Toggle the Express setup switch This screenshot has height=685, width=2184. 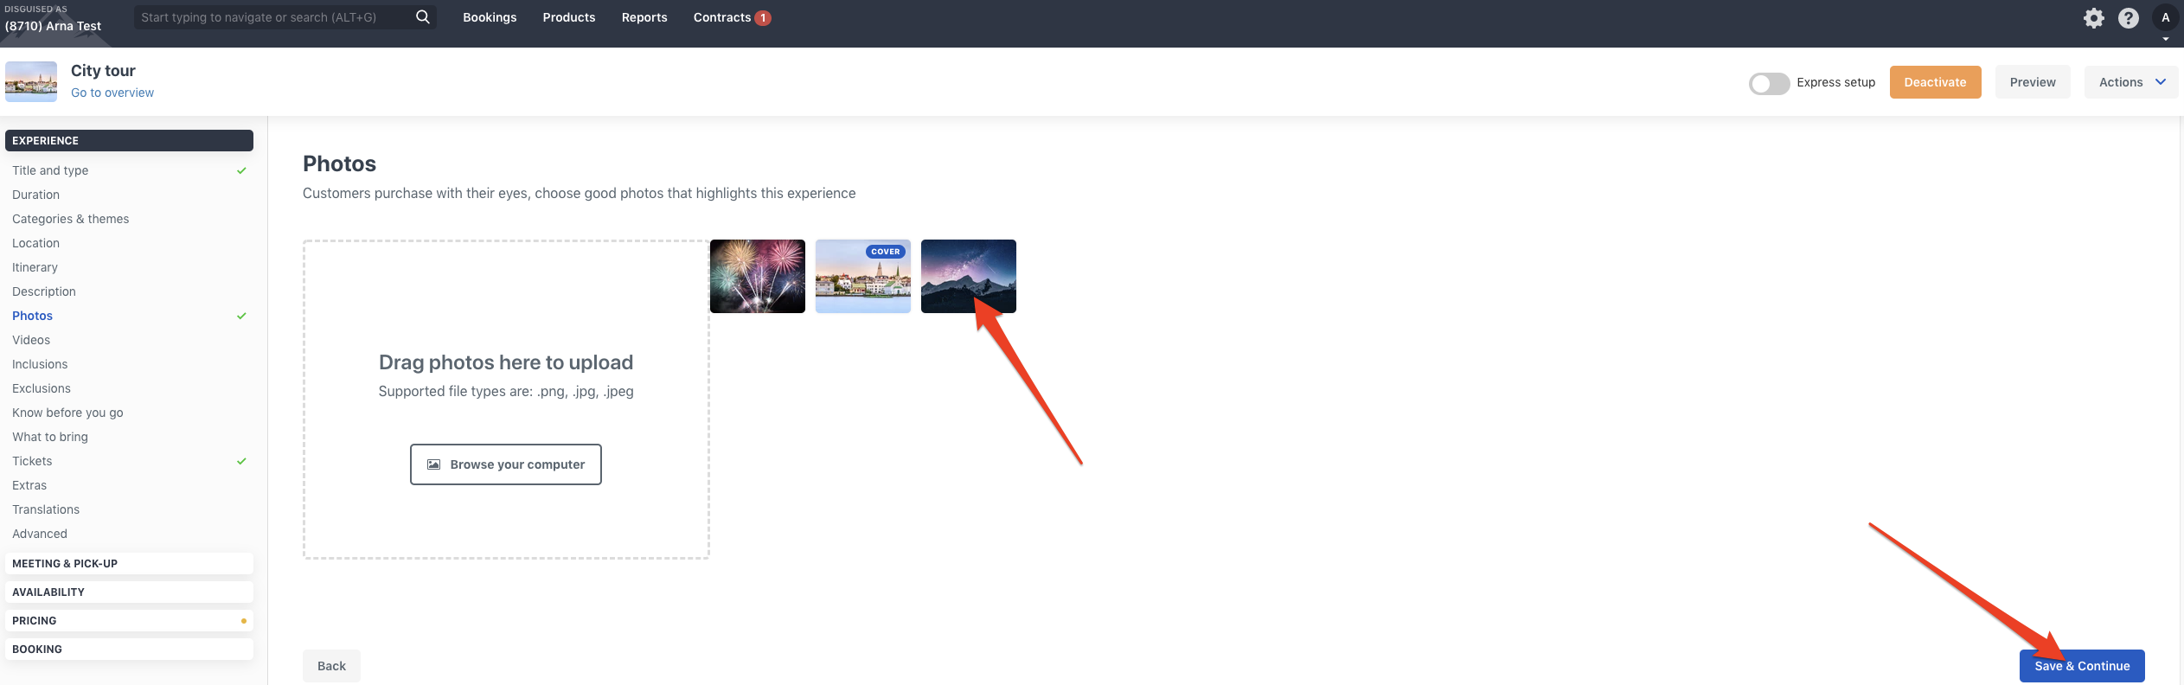pyautogui.click(x=1769, y=83)
